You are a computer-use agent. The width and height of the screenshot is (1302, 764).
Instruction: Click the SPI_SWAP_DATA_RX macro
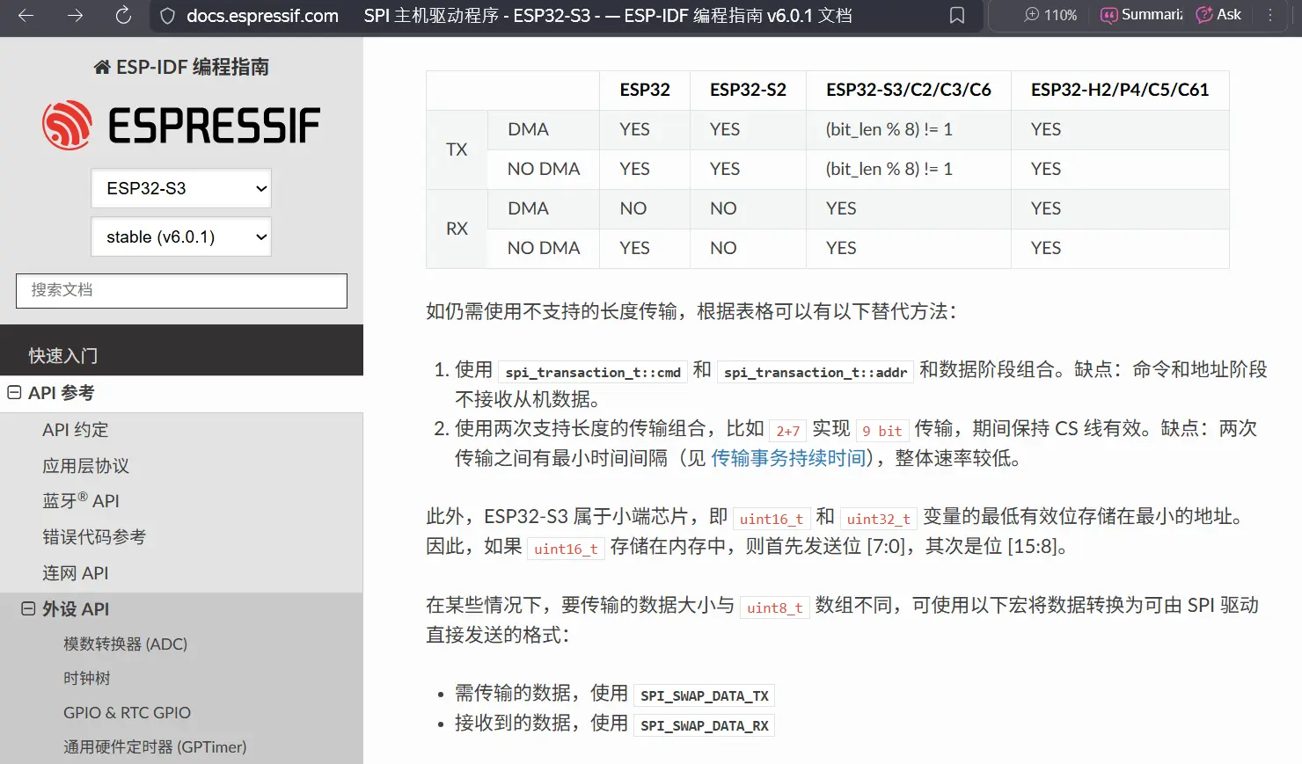click(704, 725)
